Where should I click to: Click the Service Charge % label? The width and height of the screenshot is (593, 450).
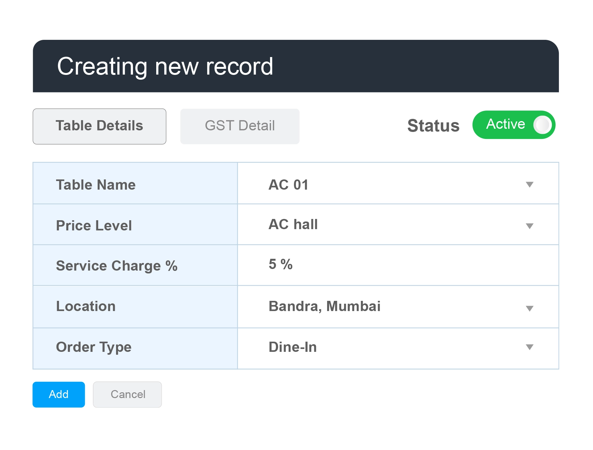[117, 266]
